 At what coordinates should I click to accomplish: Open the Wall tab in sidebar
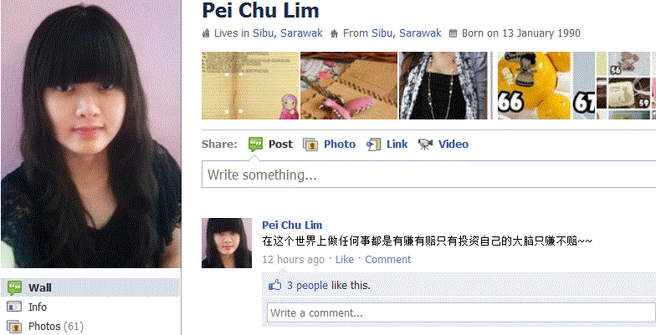(x=90, y=287)
